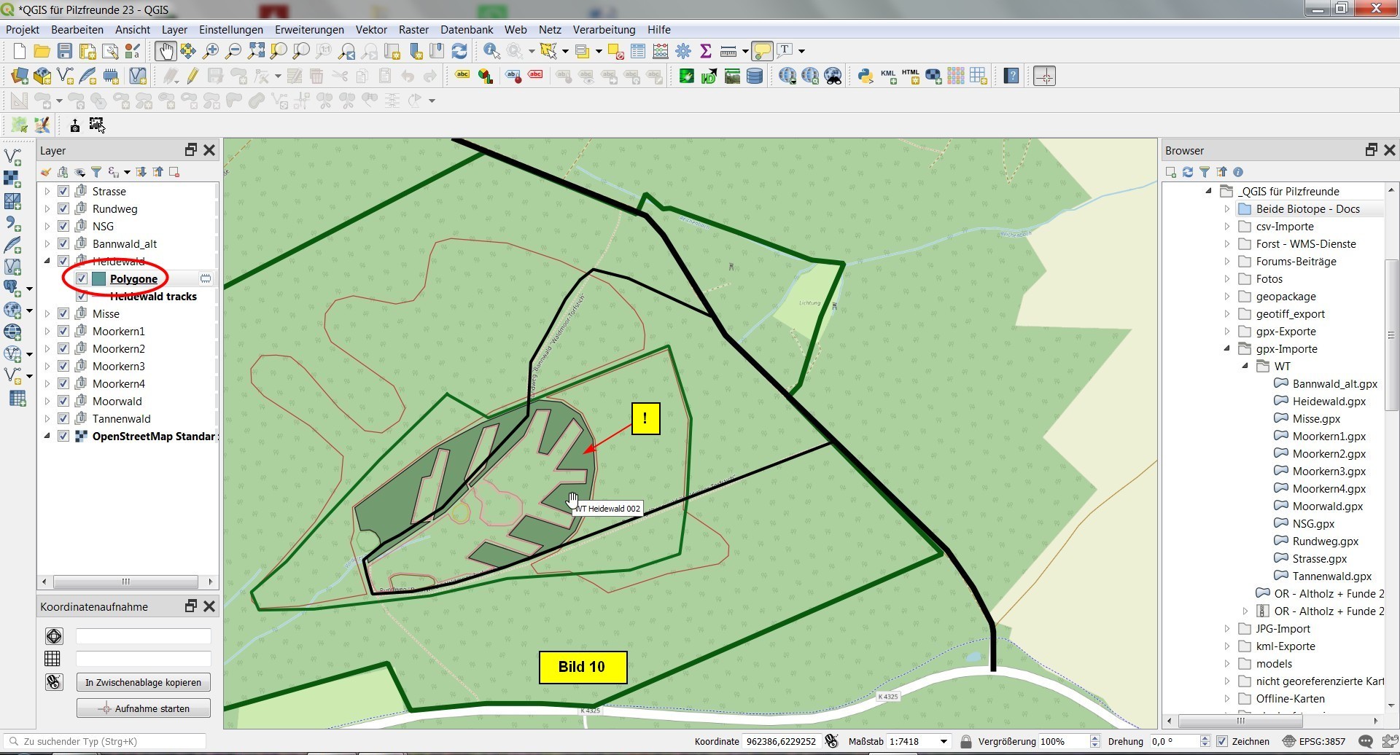This screenshot has width=1400, height=755.
Task: Open the Verarbeitung menu
Action: (x=604, y=30)
